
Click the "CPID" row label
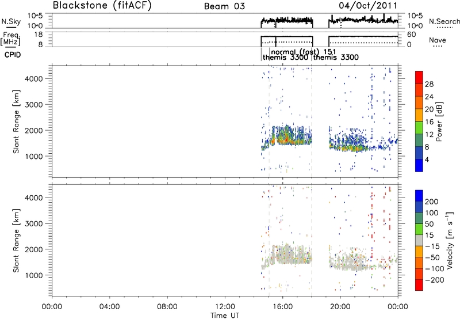(13, 55)
